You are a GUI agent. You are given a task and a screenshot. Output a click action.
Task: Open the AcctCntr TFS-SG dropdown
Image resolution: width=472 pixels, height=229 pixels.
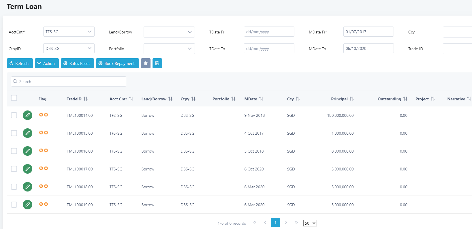(x=69, y=32)
